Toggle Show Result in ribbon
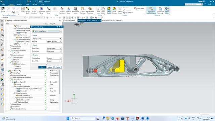The width and height of the screenshot is (215, 121). (x=109, y=10)
